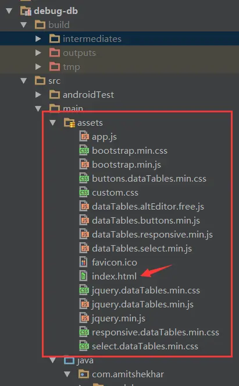Image resolution: width=239 pixels, height=386 pixels.
Task: Click the java source folder icon
Action: [x=69, y=360]
